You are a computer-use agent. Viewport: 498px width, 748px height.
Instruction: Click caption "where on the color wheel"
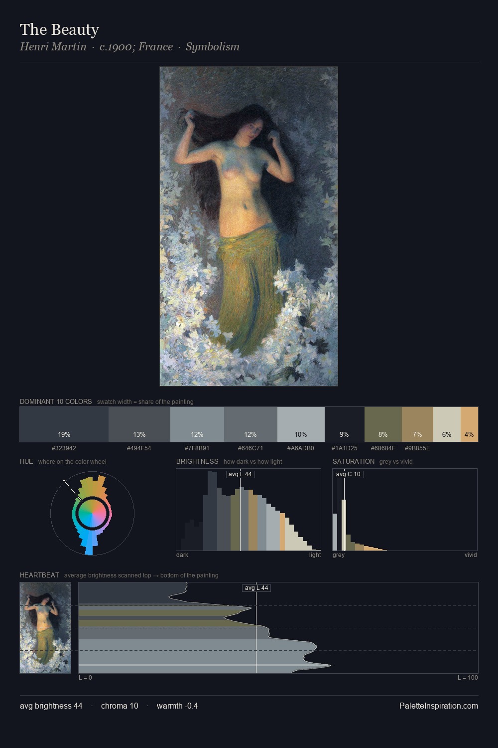(x=72, y=462)
